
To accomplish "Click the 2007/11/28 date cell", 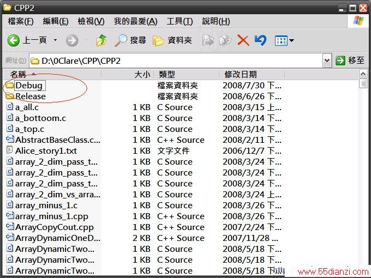I will coord(250,238).
